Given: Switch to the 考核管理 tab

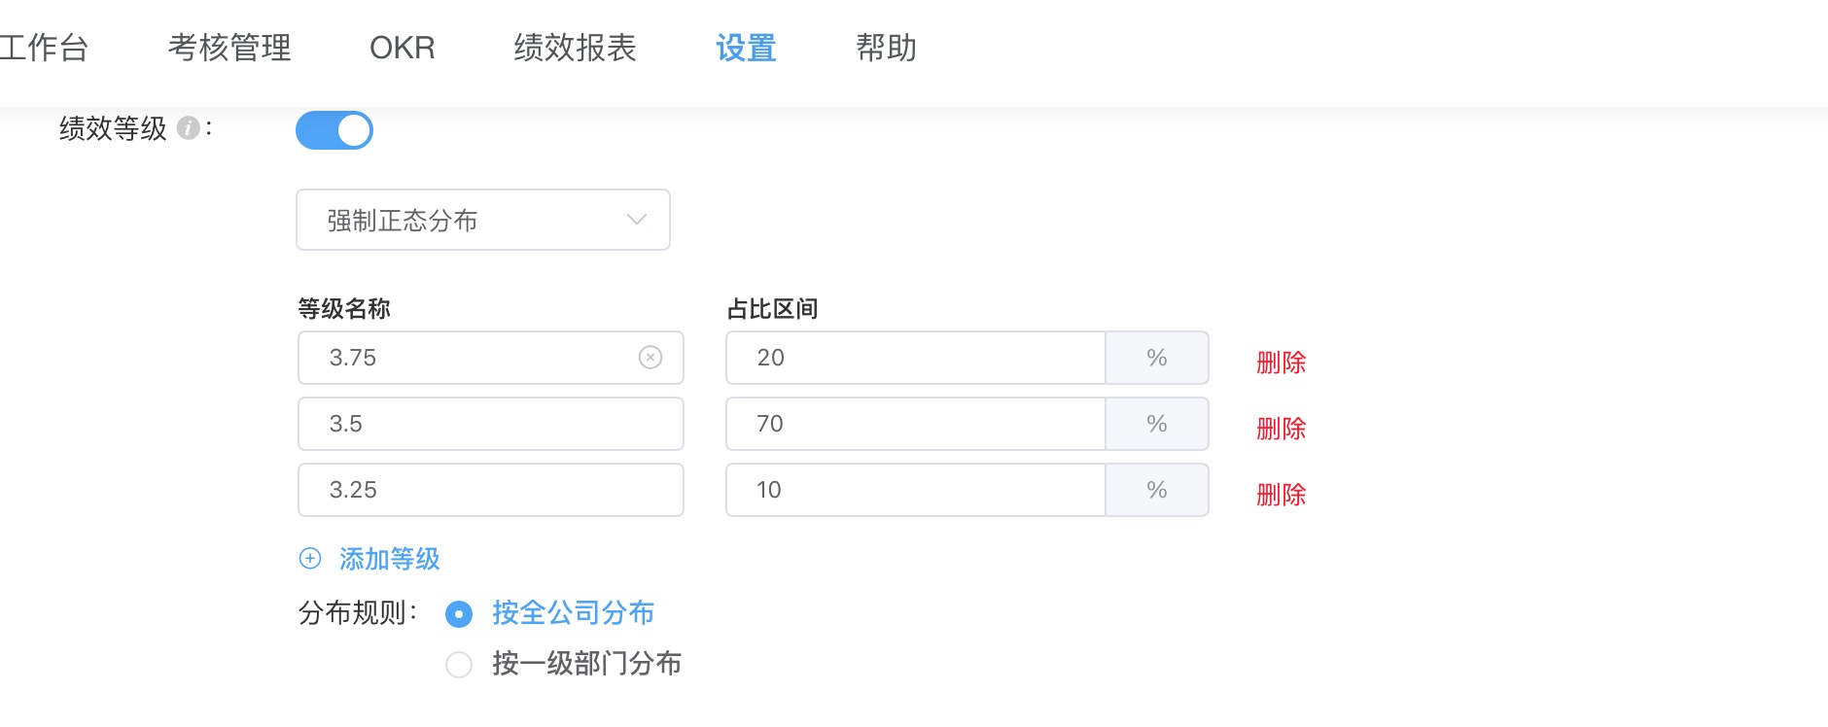Looking at the screenshot, I should coord(230,48).
